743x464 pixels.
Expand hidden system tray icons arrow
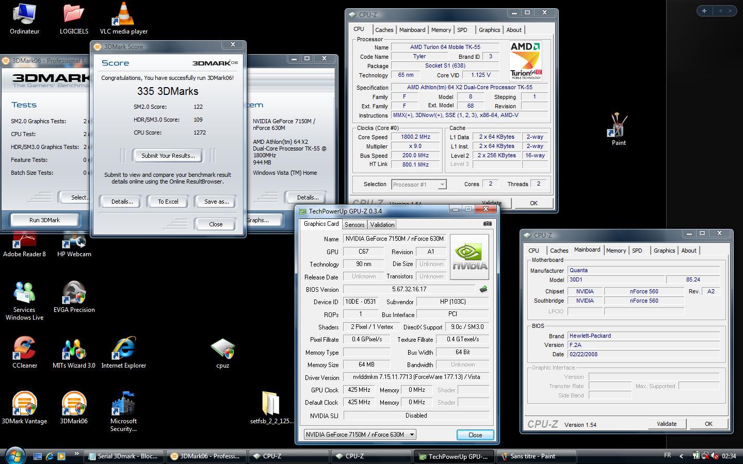point(681,456)
